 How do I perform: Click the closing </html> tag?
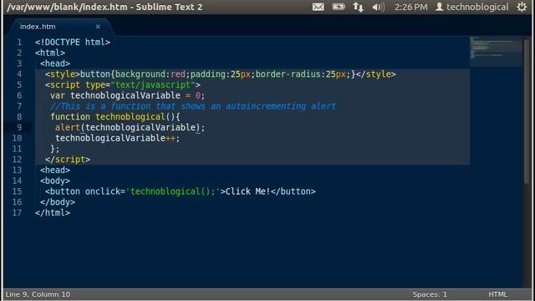pyautogui.click(x=53, y=212)
